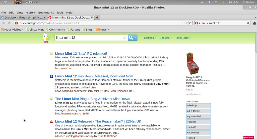Open the Penguin REDS Caffeinated Cinnamon Mints ad link
Image resolution: width=257 pixels, height=139 pixels.
coord(198,82)
